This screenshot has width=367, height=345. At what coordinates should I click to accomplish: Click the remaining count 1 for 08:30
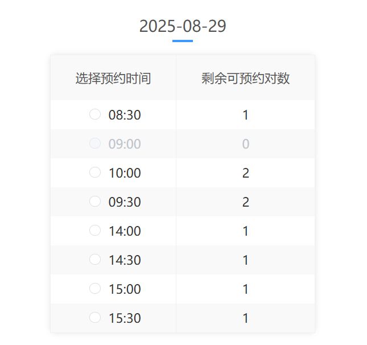point(246,115)
